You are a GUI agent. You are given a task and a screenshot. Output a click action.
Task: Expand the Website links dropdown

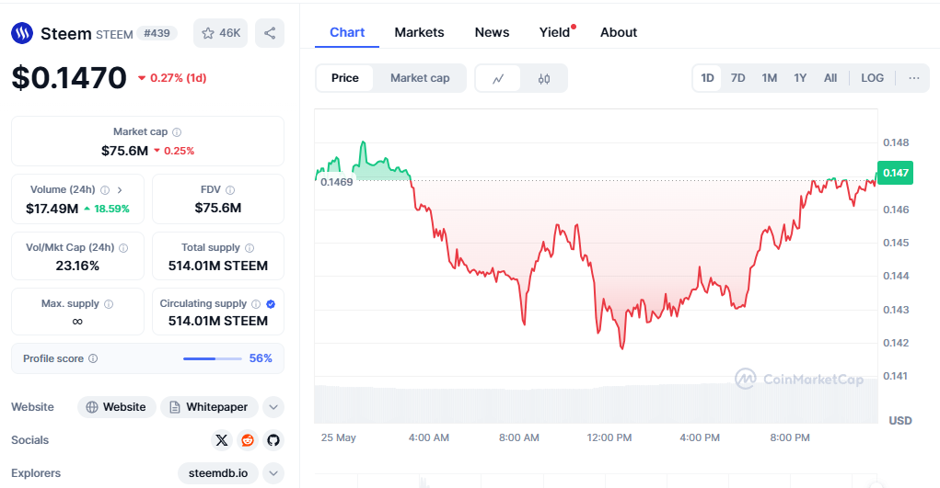(273, 407)
